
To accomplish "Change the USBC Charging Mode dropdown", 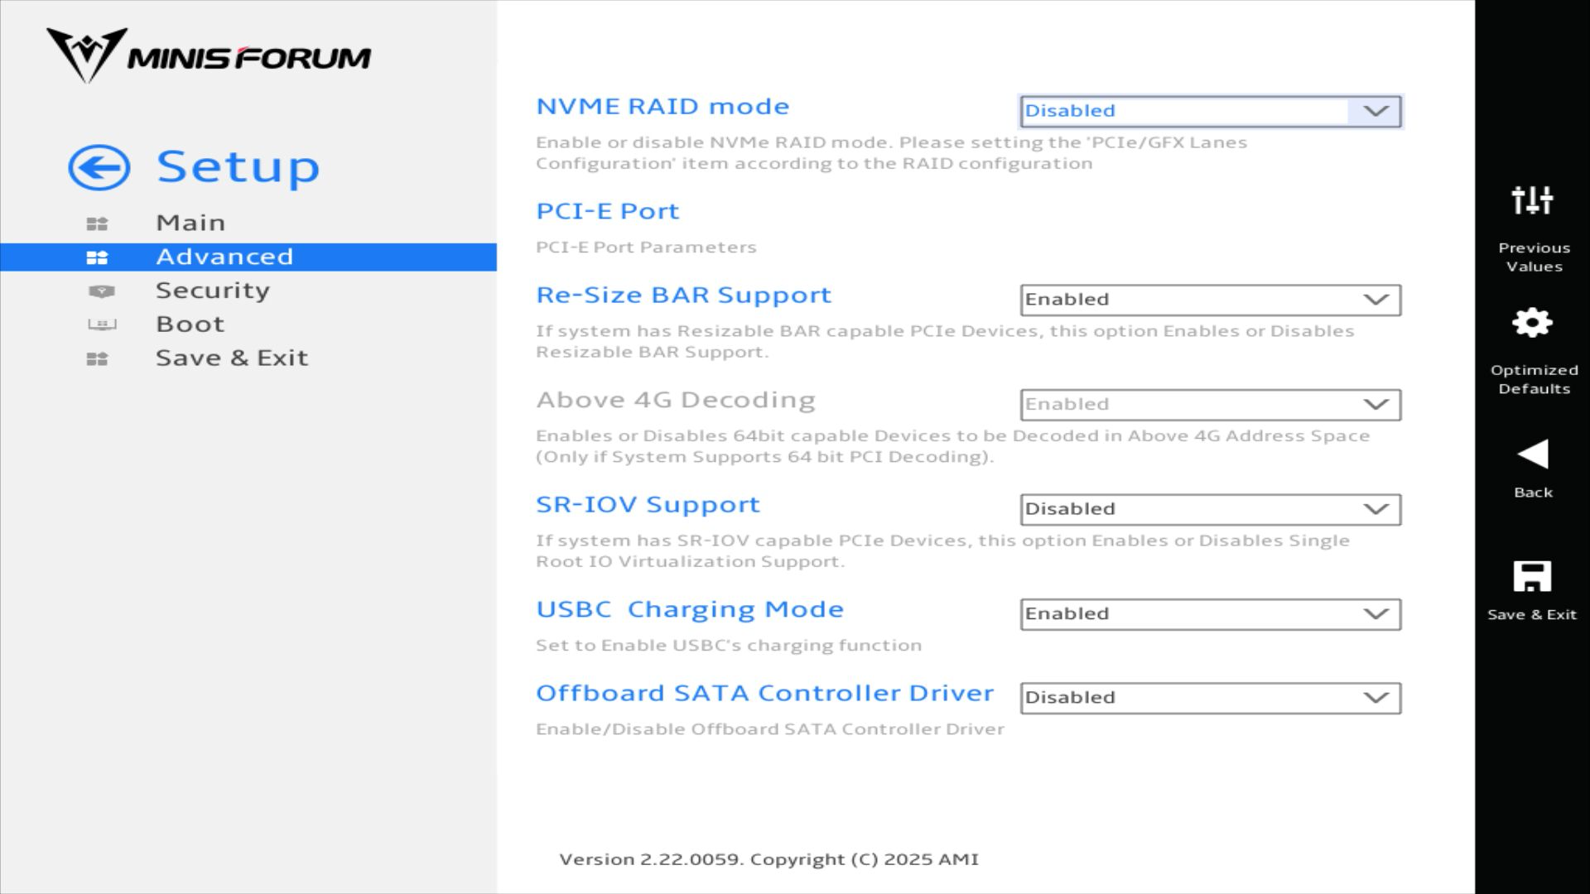I will [1210, 614].
